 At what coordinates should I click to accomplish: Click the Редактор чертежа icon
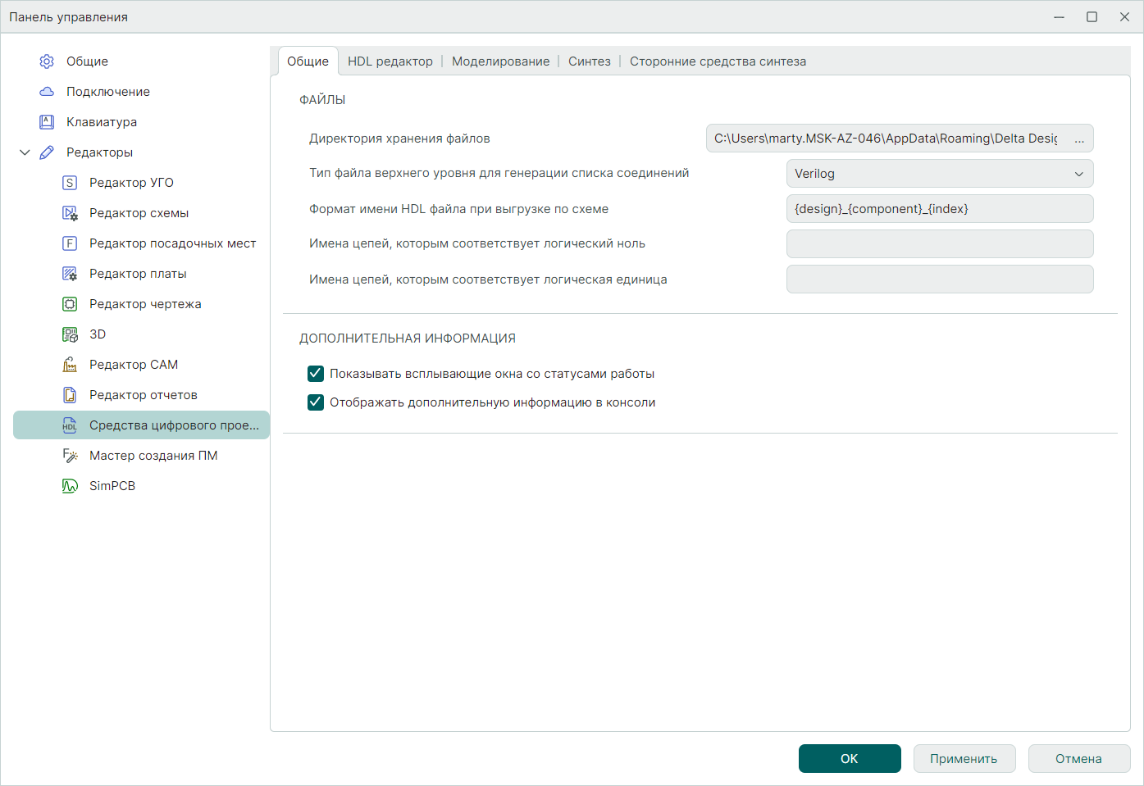(x=70, y=304)
